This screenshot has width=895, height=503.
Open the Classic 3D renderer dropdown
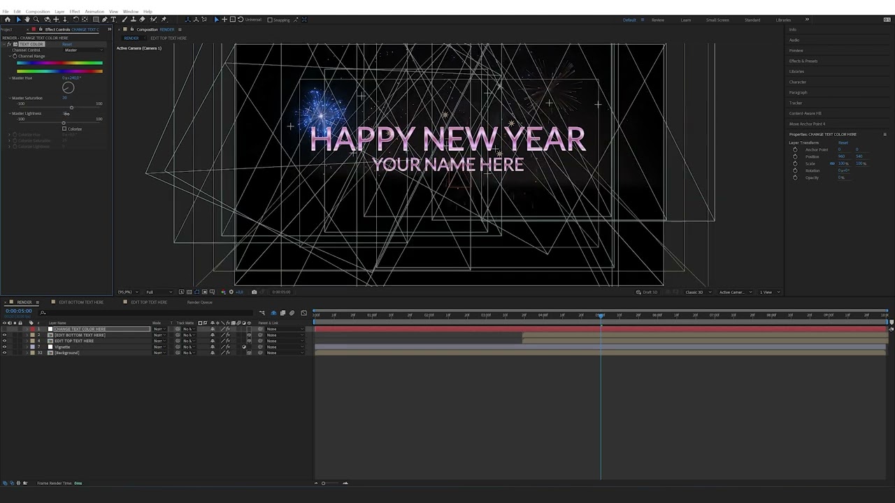(x=699, y=292)
